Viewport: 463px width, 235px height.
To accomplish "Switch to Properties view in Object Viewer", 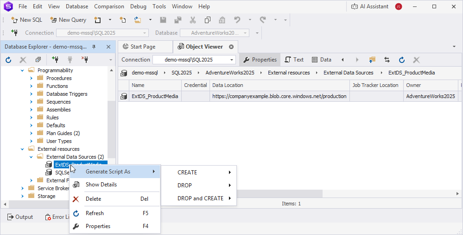I will 260,60.
